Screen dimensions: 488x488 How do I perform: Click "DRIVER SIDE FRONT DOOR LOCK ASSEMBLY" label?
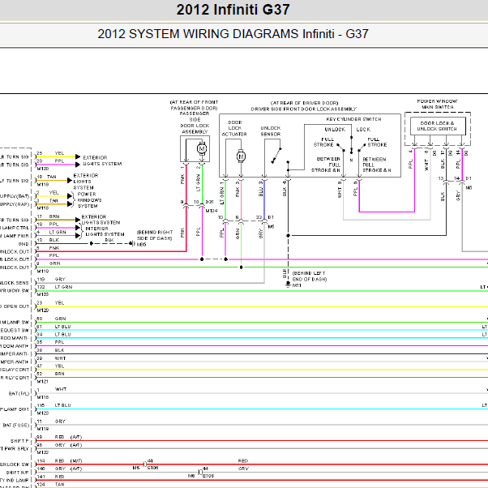[x=304, y=109]
